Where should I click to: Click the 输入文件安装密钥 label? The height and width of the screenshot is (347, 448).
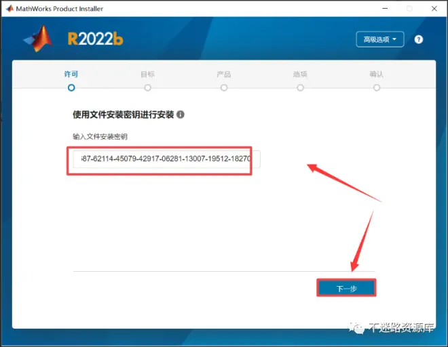click(100, 137)
